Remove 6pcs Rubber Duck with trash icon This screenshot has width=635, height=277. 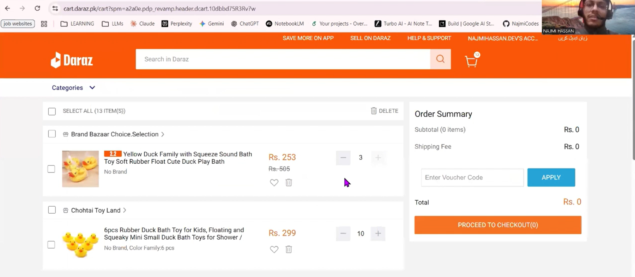click(289, 250)
